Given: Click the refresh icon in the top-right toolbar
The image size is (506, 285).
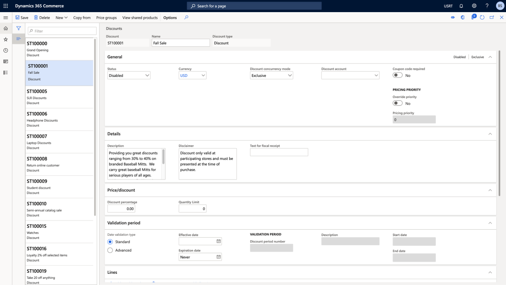Looking at the screenshot, I should pyautogui.click(x=482, y=17).
